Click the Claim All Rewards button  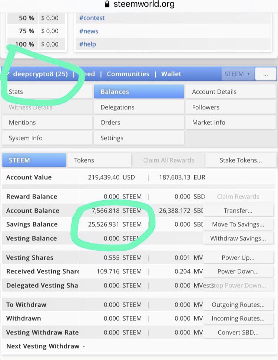[169, 160]
